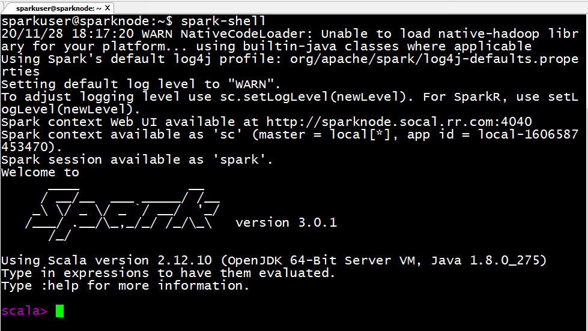Viewport: 588px width, 331px height.
Task: Click the 'Java 1.8.0_275' text
Action: pos(485,260)
